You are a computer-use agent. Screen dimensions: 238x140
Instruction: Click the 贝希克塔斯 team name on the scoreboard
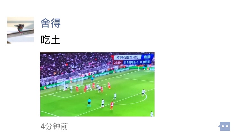[129, 62]
